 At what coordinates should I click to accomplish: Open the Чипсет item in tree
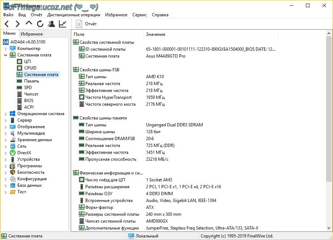coord(31,94)
